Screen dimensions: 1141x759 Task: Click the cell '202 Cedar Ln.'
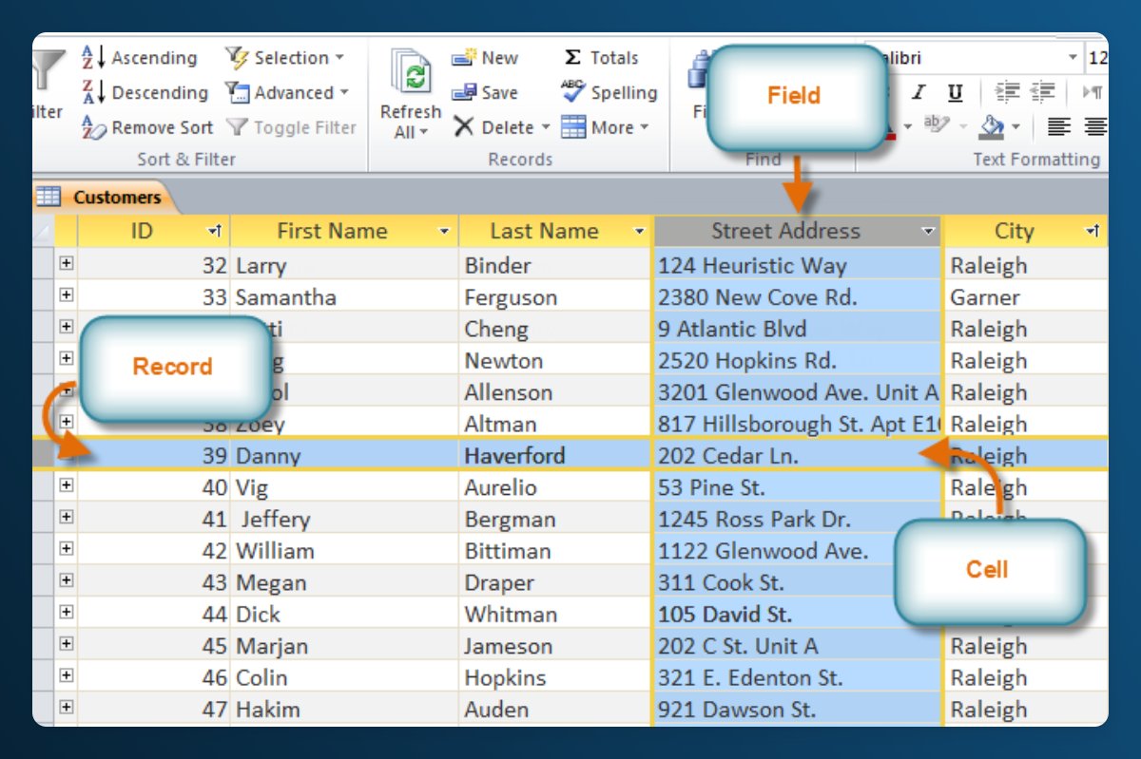(x=797, y=455)
